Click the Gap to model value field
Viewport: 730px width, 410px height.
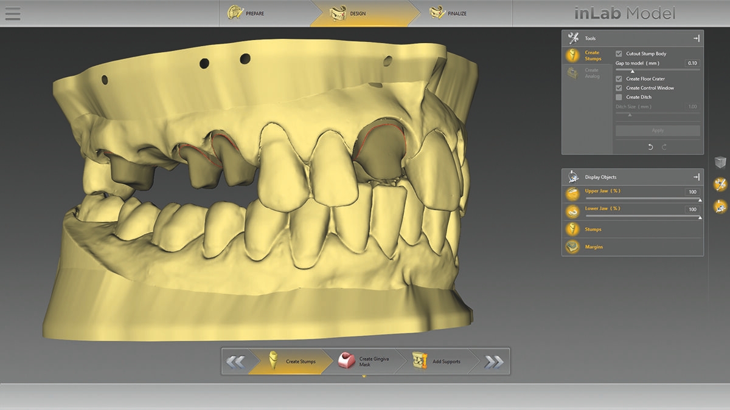[692, 63]
